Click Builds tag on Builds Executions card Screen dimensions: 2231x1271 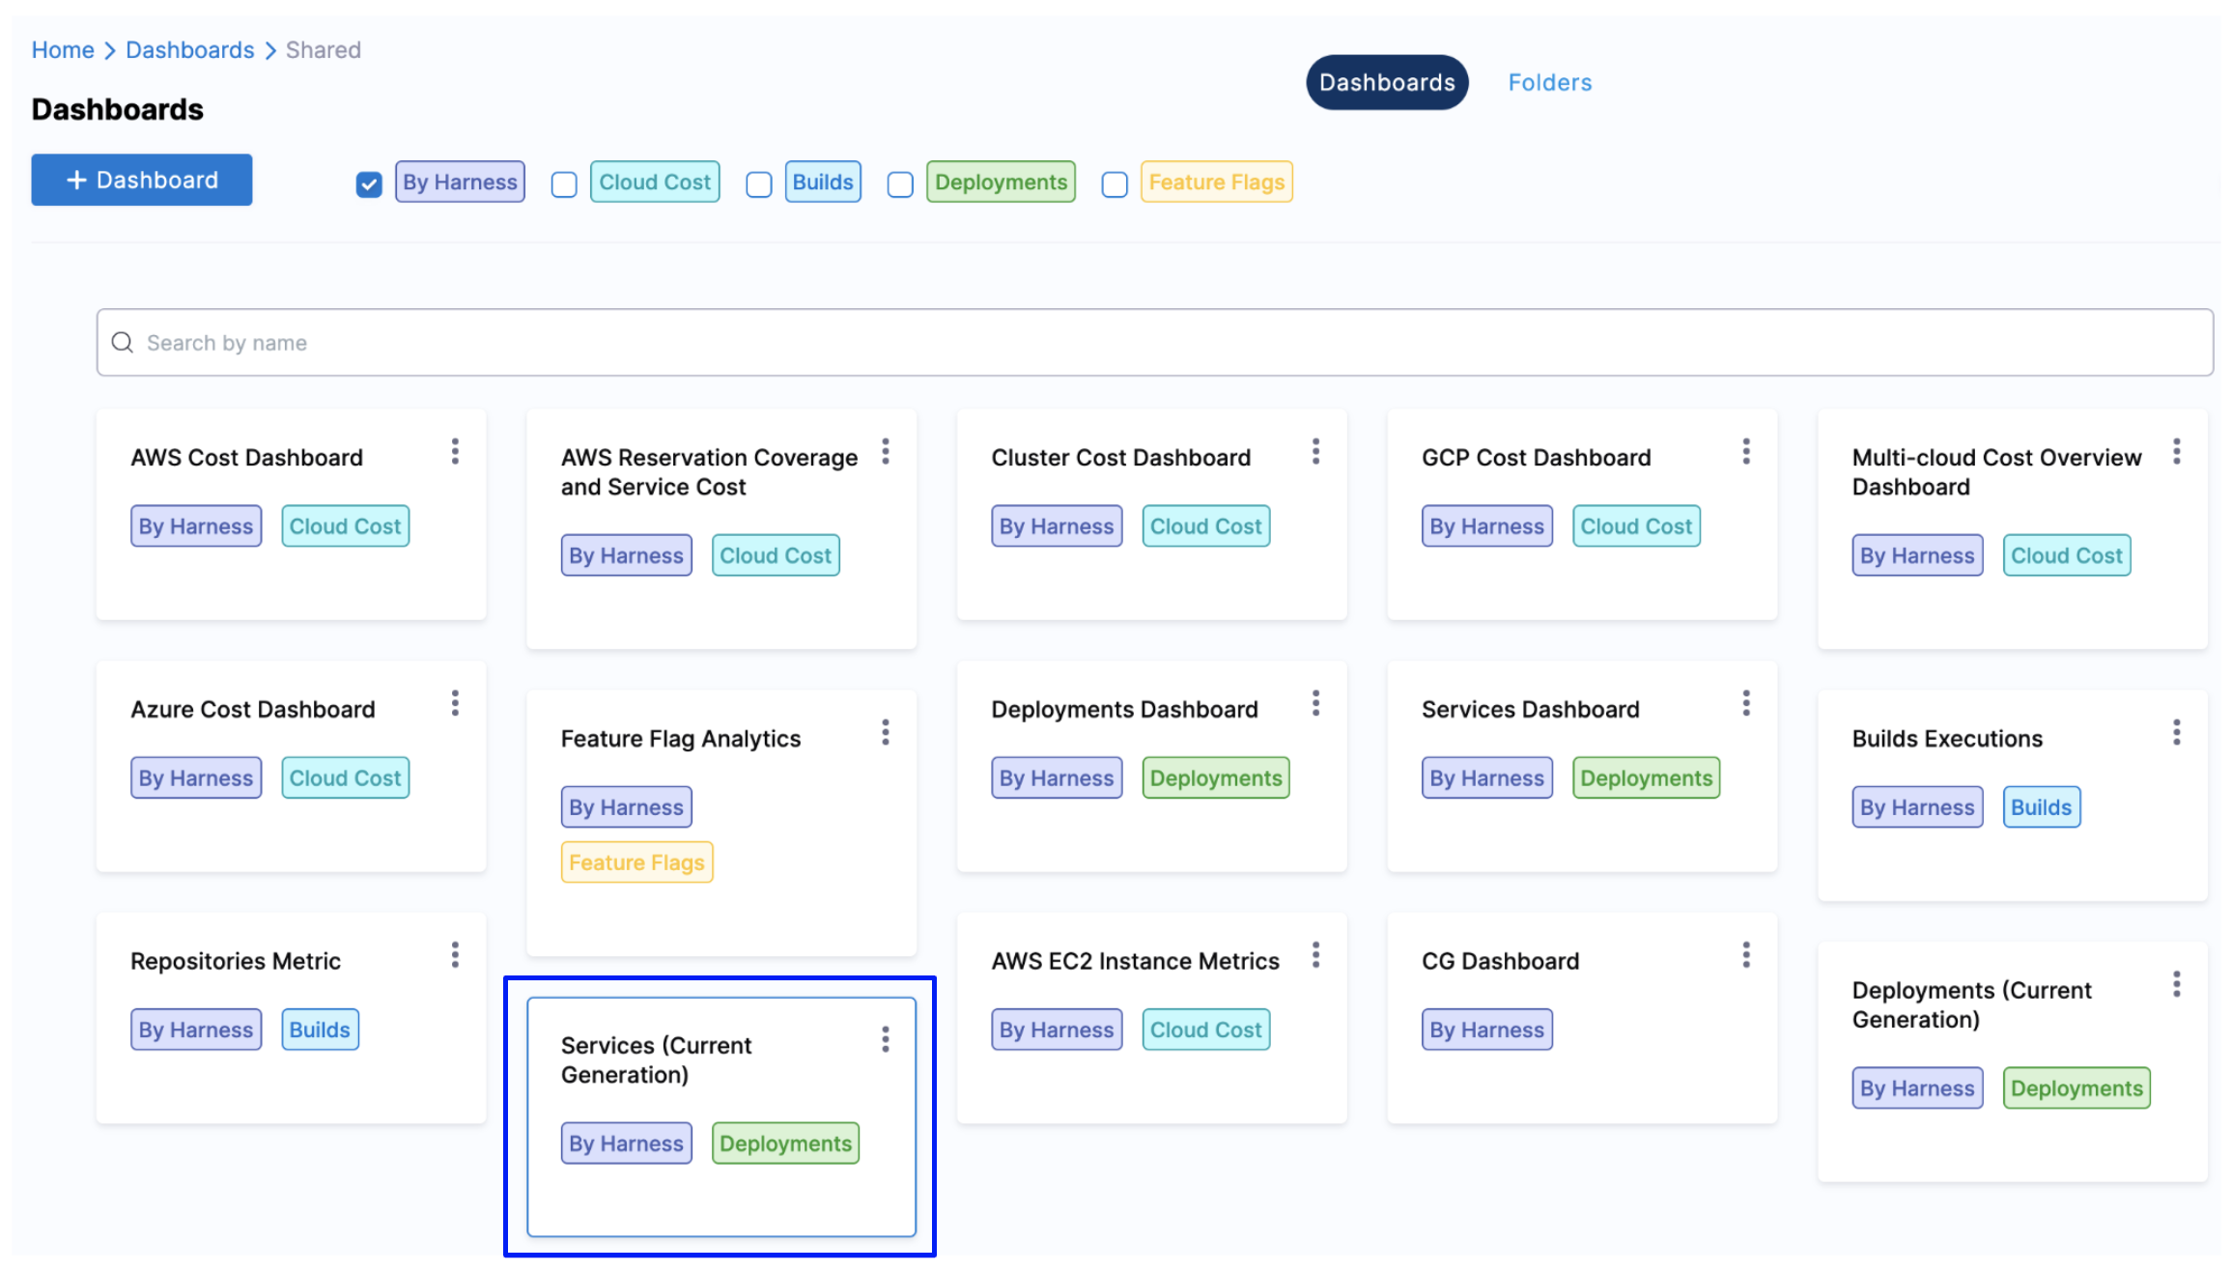pos(2042,807)
